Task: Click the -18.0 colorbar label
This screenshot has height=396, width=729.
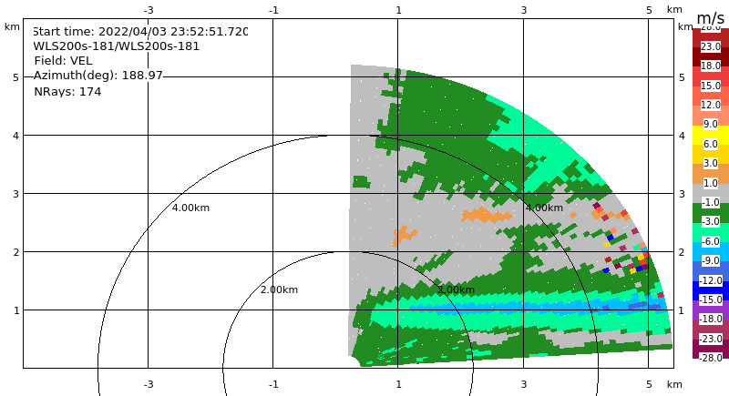Action: point(711,319)
